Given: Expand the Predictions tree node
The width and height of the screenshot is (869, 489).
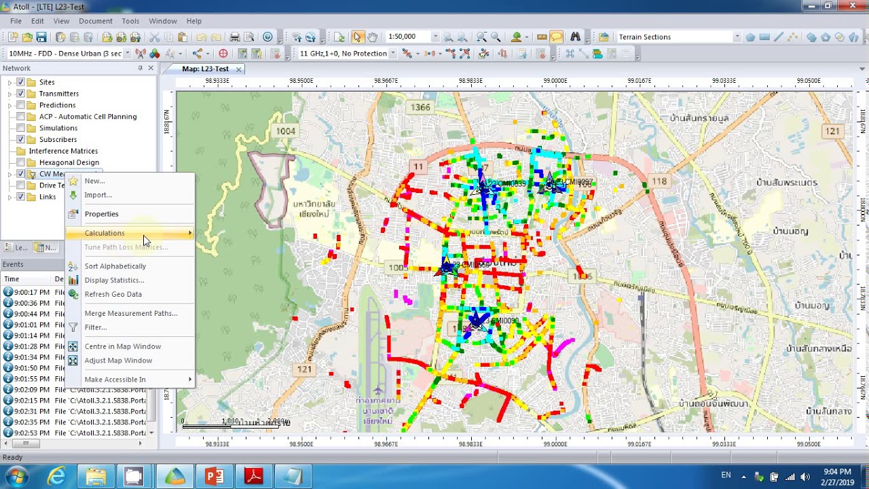Looking at the screenshot, I should (x=10, y=105).
